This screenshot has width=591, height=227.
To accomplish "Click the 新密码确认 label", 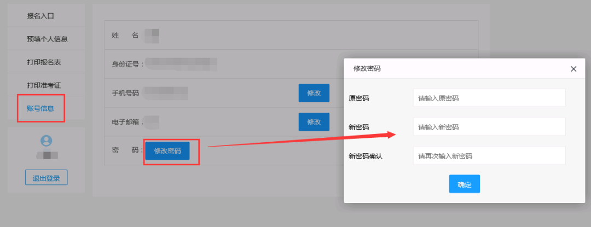I will click(x=366, y=156).
